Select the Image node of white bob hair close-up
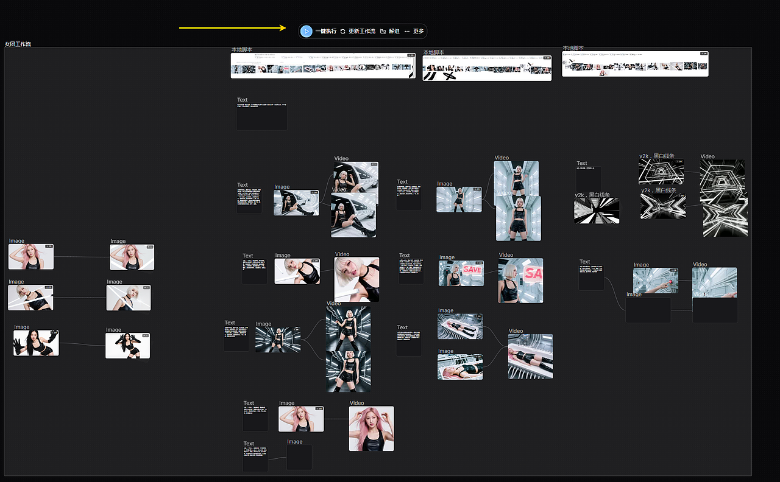The image size is (780, 482). point(297,271)
